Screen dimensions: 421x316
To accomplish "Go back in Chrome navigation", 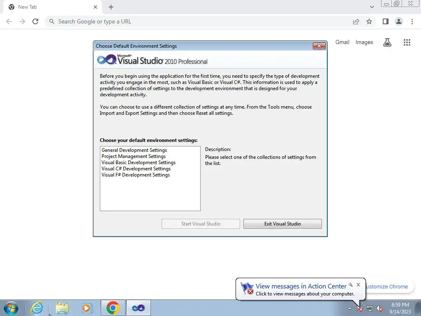I will pos(9,21).
